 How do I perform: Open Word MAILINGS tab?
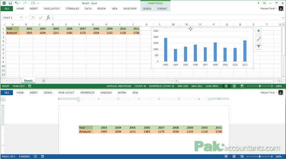106,92
